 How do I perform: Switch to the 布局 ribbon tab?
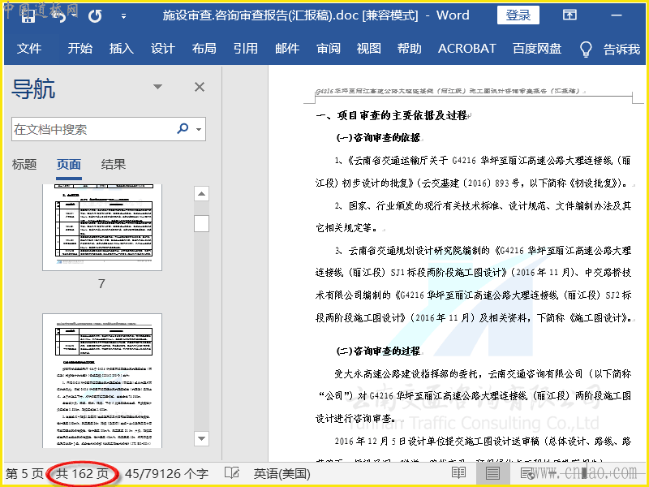coord(204,49)
